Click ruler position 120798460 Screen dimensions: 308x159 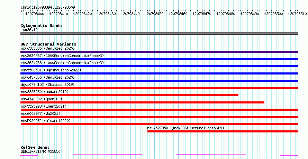tap(178, 14)
